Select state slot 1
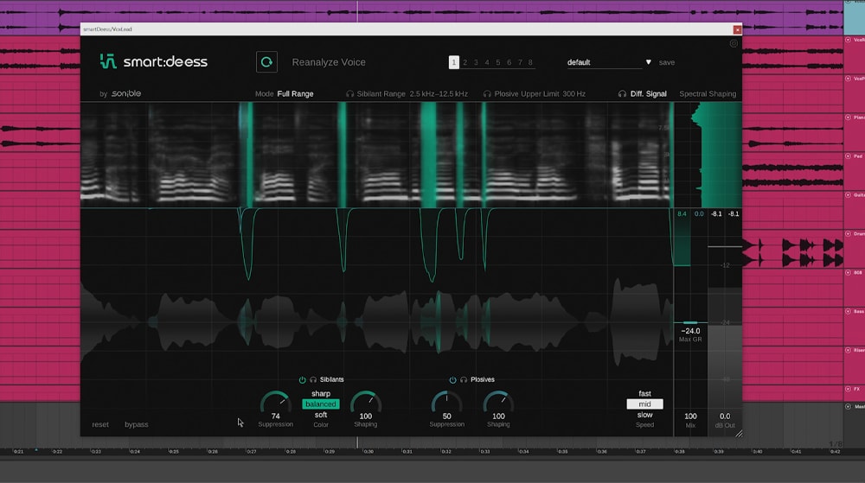The width and height of the screenshot is (865, 483). coord(453,62)
